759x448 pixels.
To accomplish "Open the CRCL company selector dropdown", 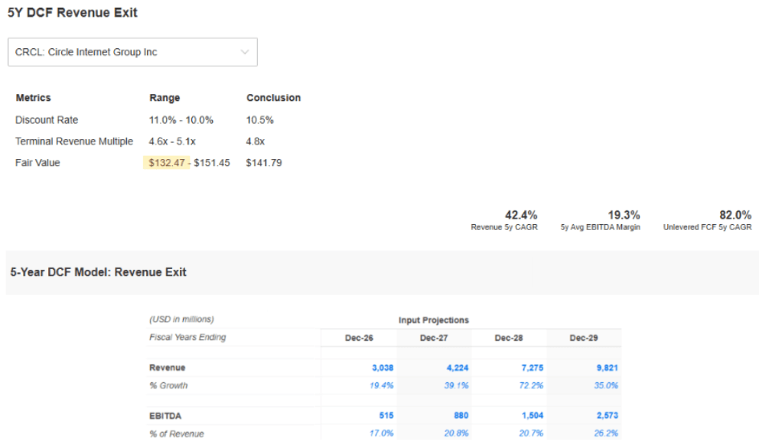I will click(132, 52).
